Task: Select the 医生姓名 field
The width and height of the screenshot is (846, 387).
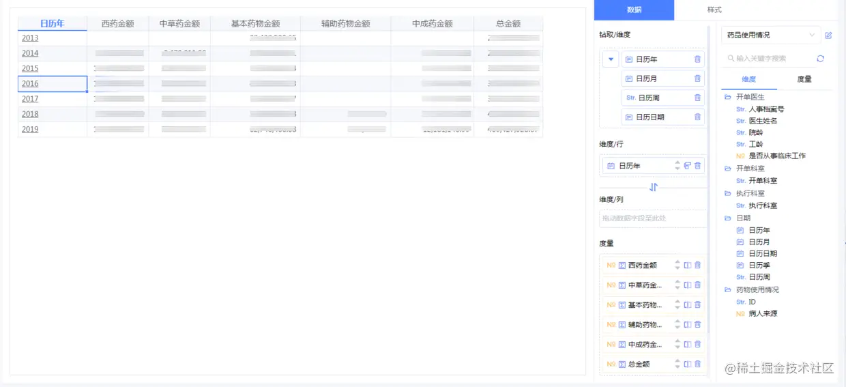Action: (763, 121)
